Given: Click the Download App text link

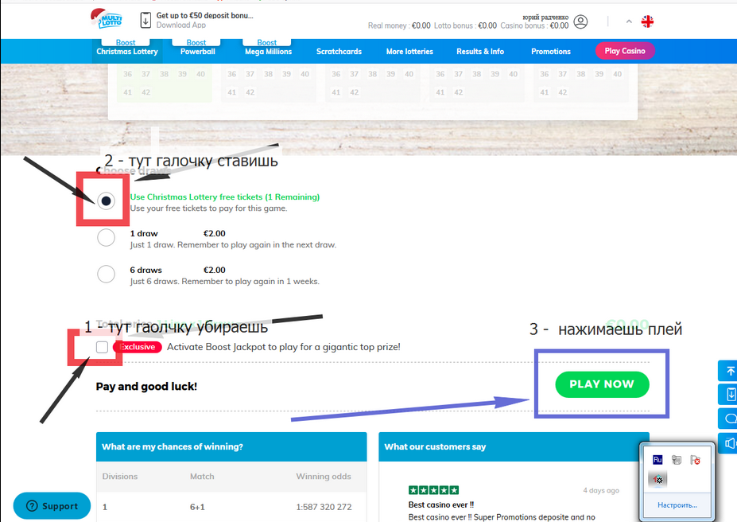Looking at the screenshot, I should coord(181,25).
